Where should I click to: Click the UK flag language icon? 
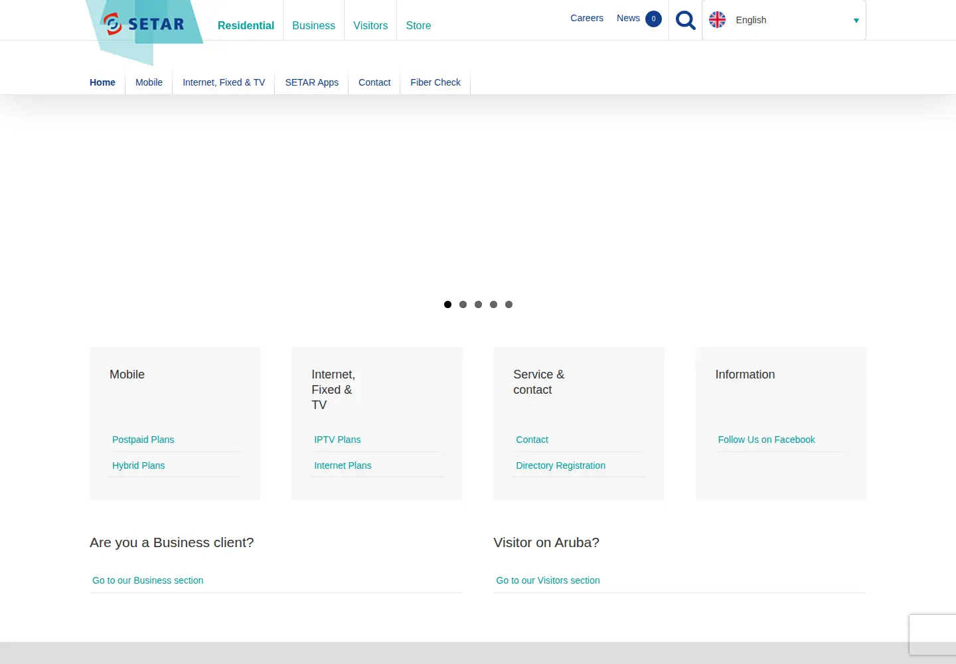717,20
